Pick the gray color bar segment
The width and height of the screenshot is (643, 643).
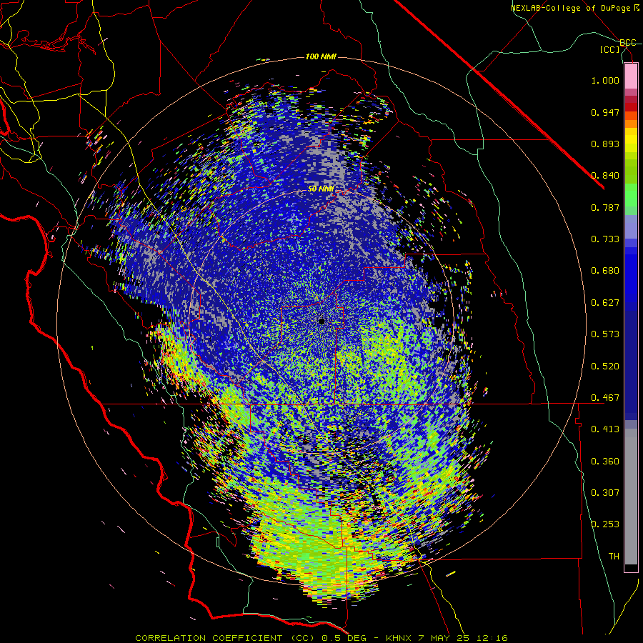point(631,497)
